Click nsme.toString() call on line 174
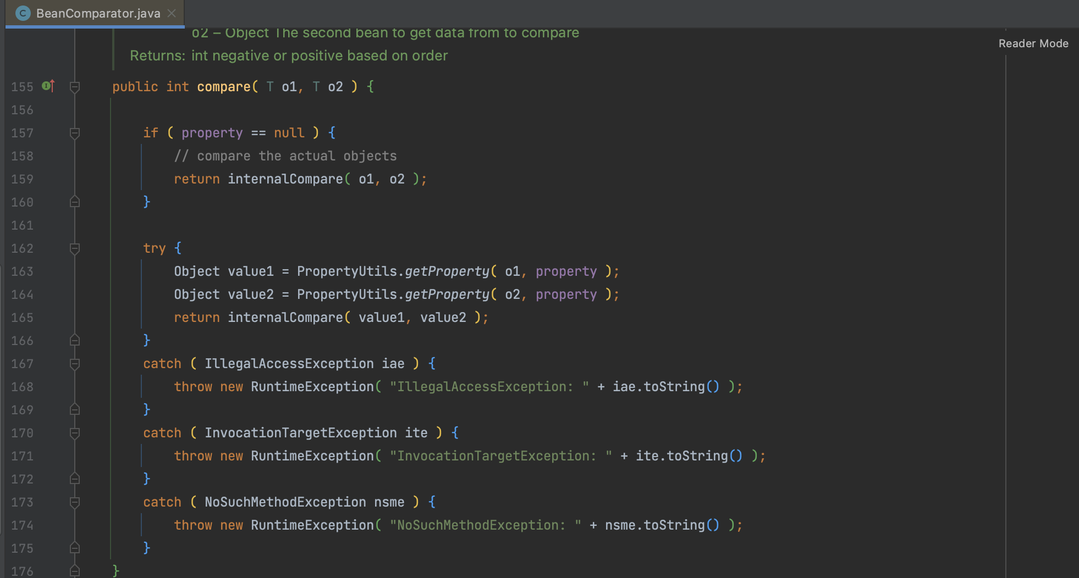The image size is (1079, 578). (x=662, y=525)
